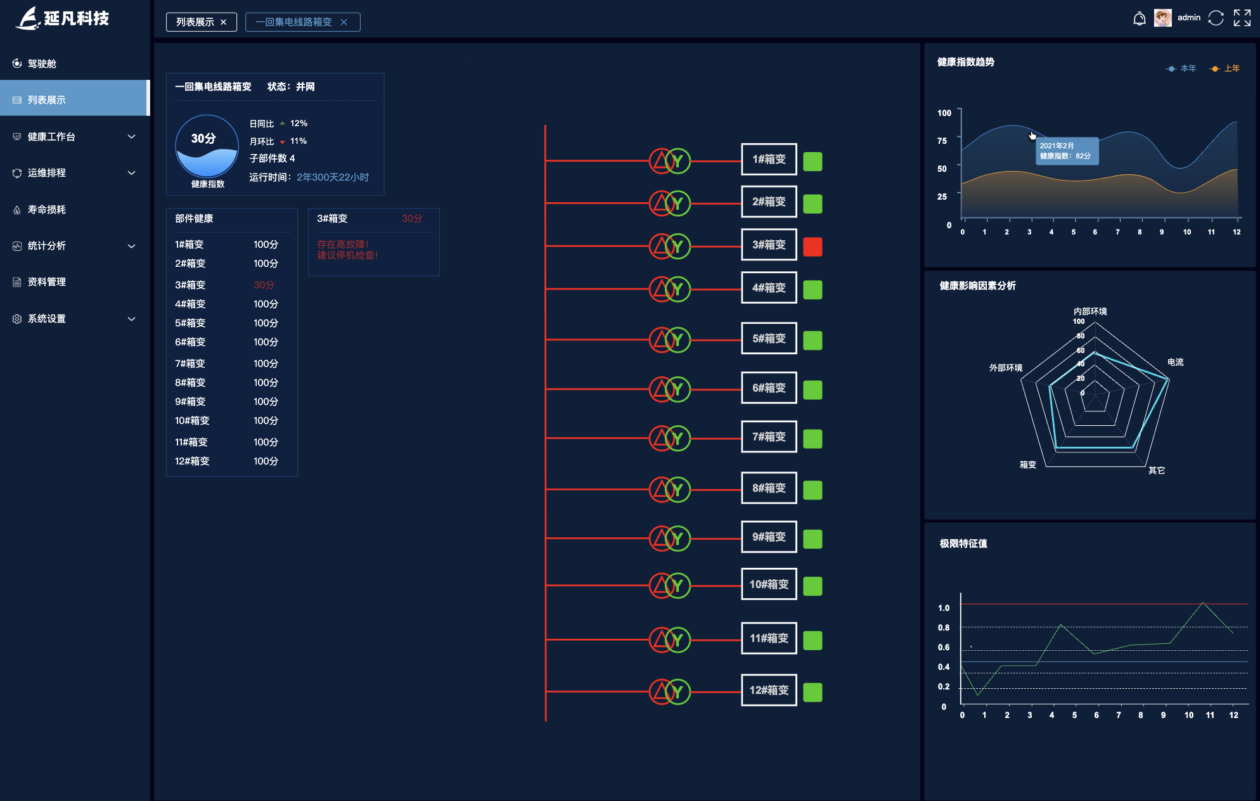
Task: Open 寿命损耗 from the sidebar
Action: [x=46, y=210]
